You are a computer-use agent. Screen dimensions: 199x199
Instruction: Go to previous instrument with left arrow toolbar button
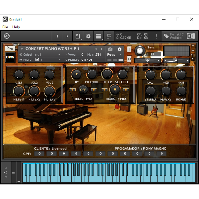click(x=57, y=36)
